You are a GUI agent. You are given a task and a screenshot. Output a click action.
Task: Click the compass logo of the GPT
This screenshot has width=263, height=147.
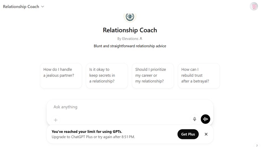click(130, 16)
